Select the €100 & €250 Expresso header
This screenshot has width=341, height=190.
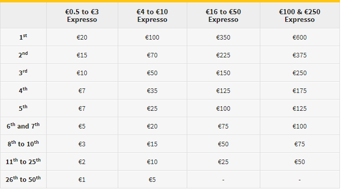[x=300, y=15]
